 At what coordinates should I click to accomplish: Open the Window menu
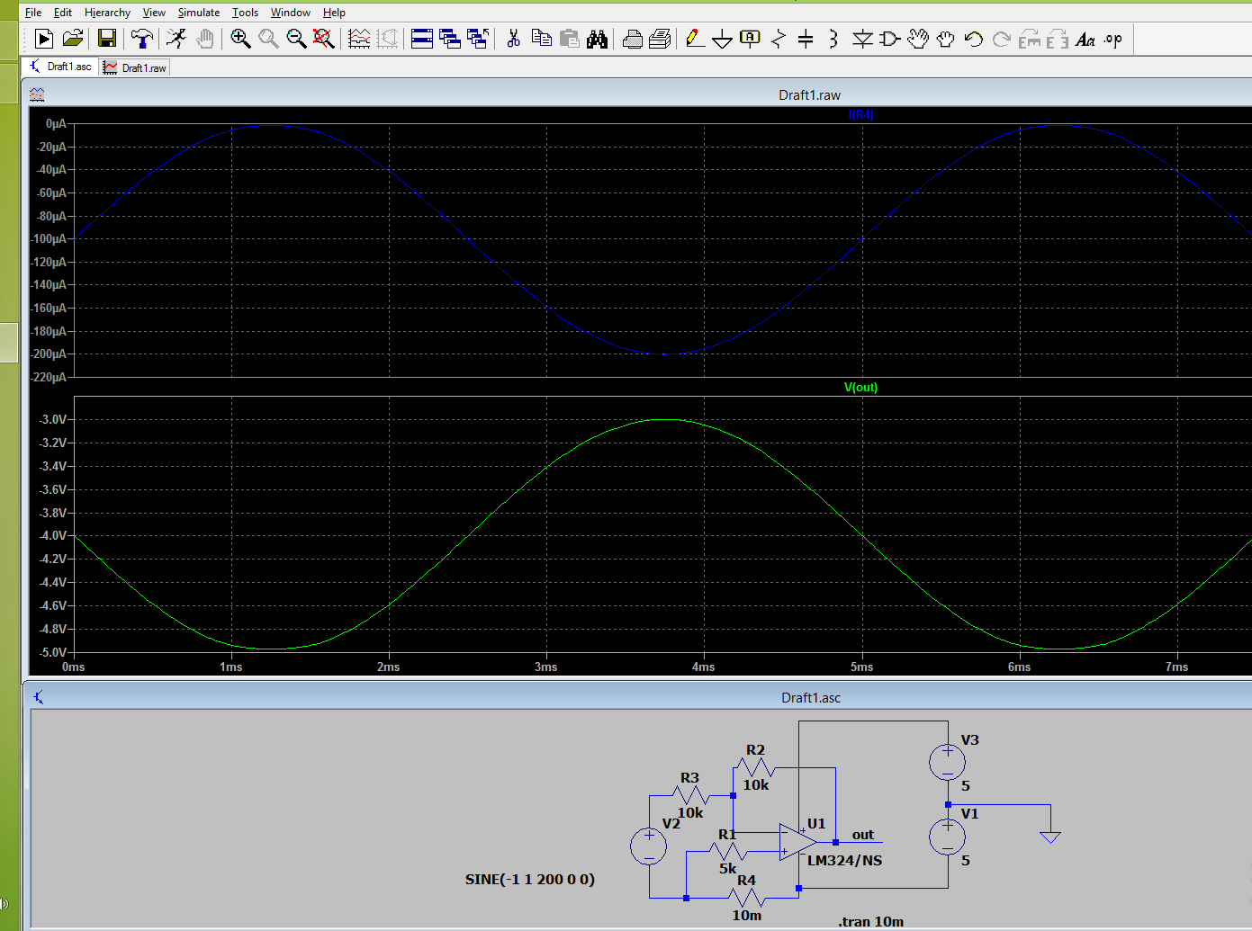coord(291,13)
